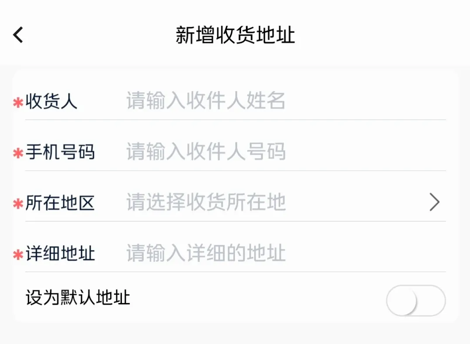
Task: Tap the 收货人 field label
Action: (x=52, y=102)
